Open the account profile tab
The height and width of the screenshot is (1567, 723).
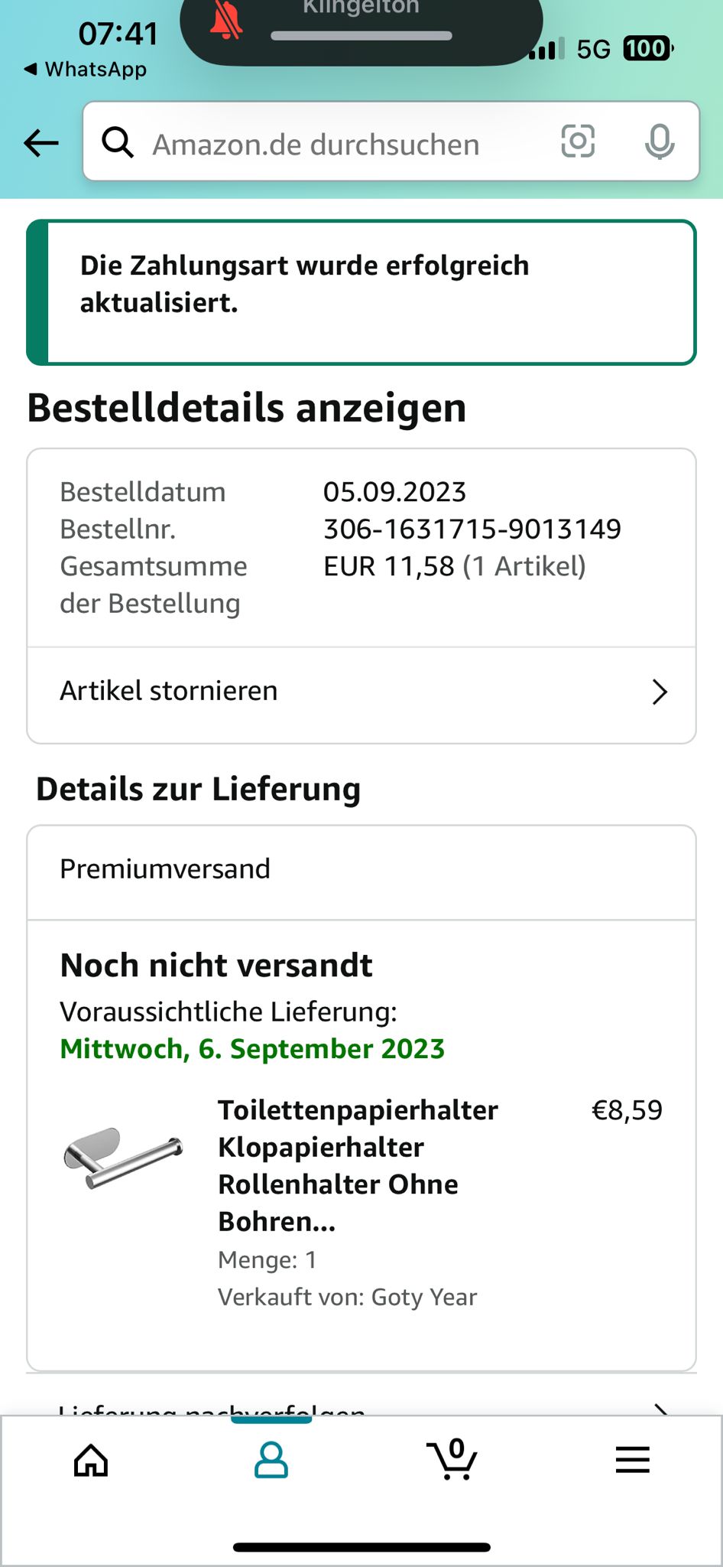click(271, 1460)
